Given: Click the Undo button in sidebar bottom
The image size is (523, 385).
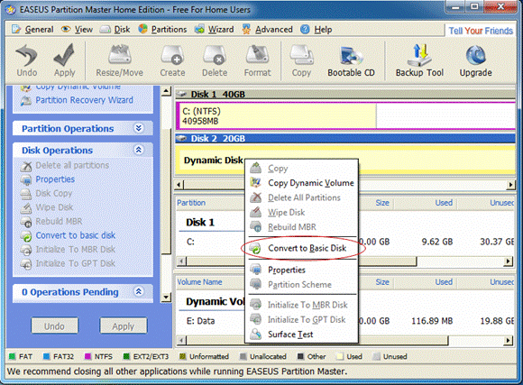Looking at the screenshot, I should pyautogui.click(x=55, y=326).
